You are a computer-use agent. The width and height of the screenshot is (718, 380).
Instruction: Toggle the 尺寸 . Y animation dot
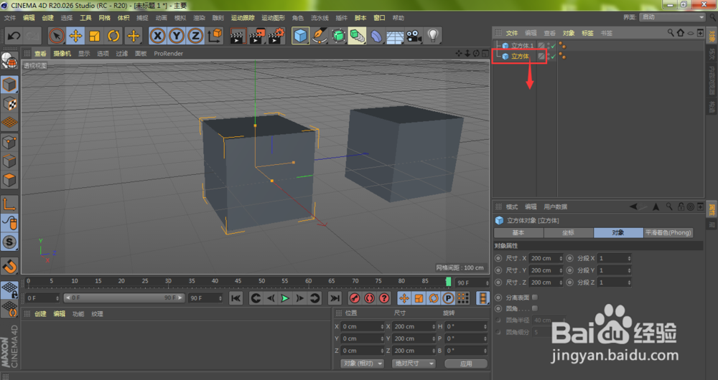[498, 270]
